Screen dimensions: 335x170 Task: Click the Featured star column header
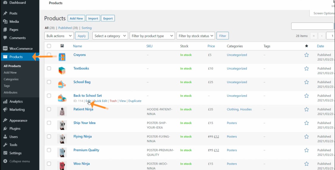pyautogui.click(x=306, y=46)
